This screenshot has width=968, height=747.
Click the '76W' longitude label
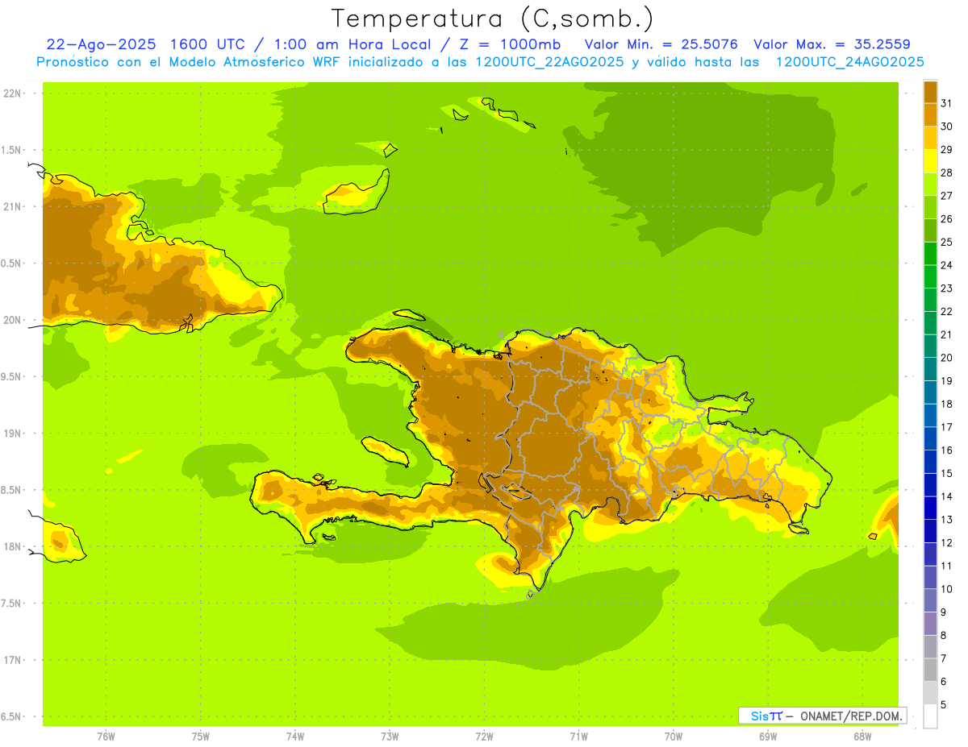pyautogui.click(x=106, y=737)
